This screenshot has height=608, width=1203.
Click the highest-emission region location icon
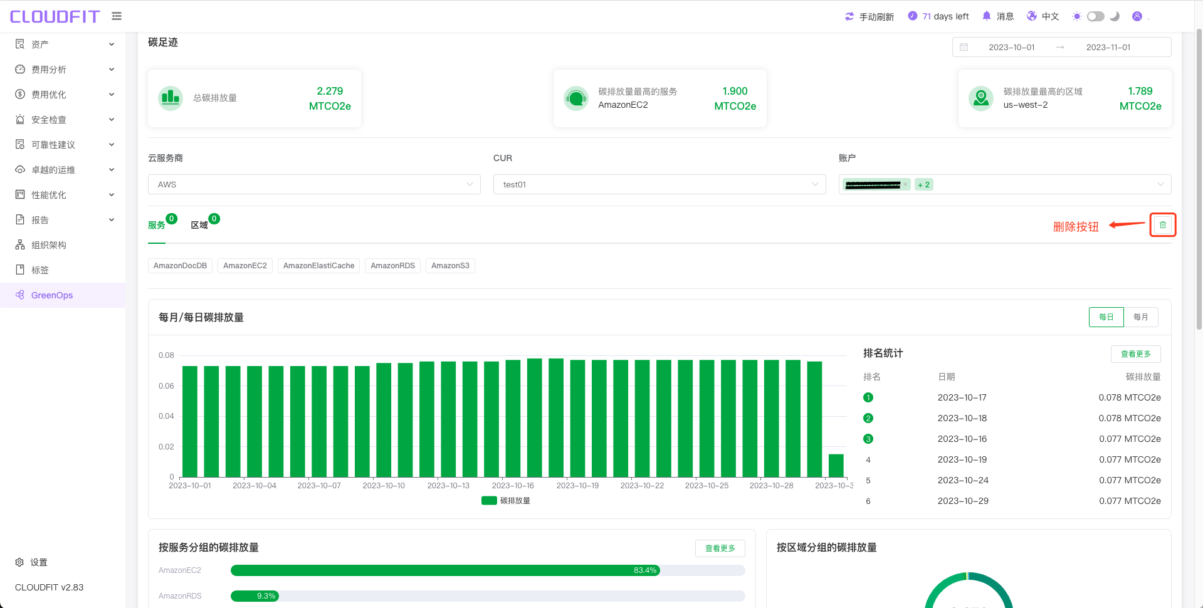(x=981, y=98)
